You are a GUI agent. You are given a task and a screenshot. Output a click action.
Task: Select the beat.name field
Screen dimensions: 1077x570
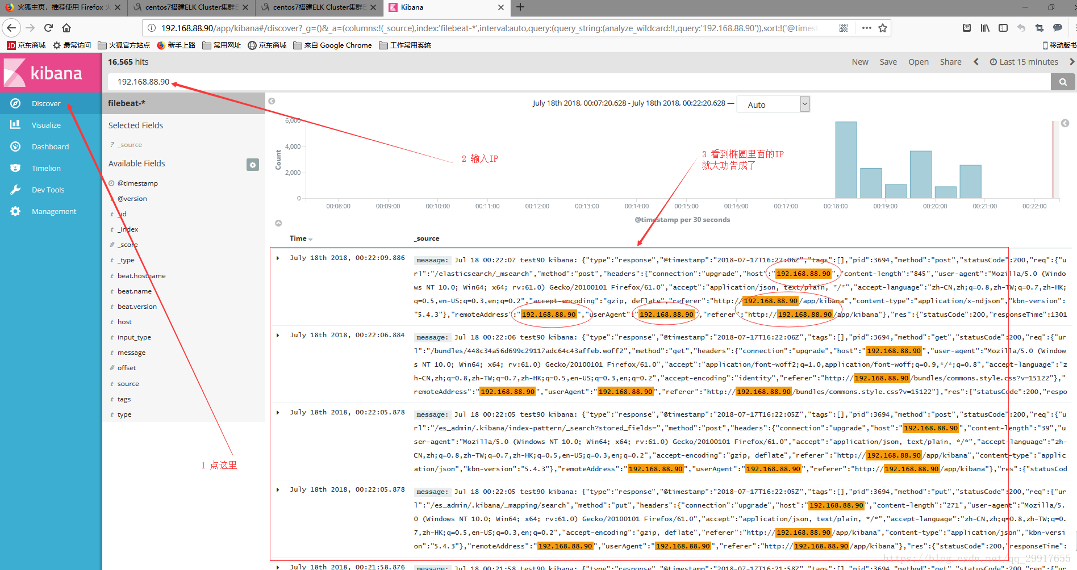pos(135,291)
